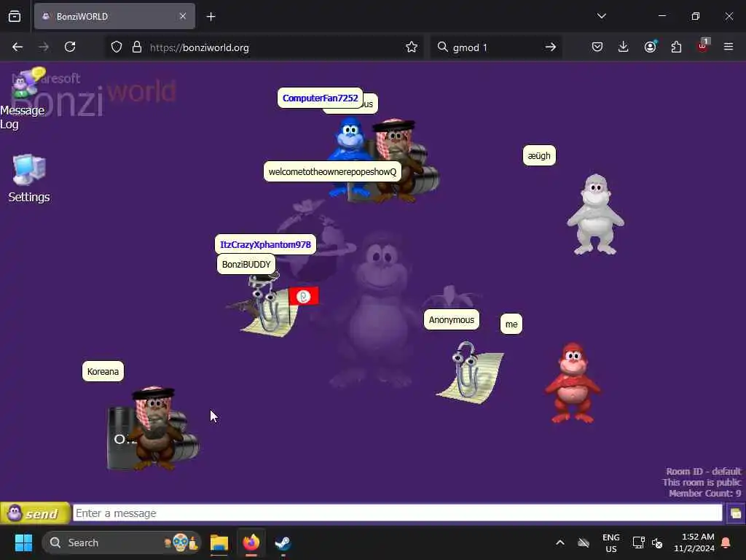
Task: Click the Anonymous name label
Action: pos(451,319)
